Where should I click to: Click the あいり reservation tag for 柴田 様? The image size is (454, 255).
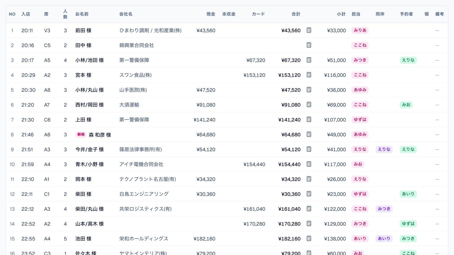coord(408,194)
